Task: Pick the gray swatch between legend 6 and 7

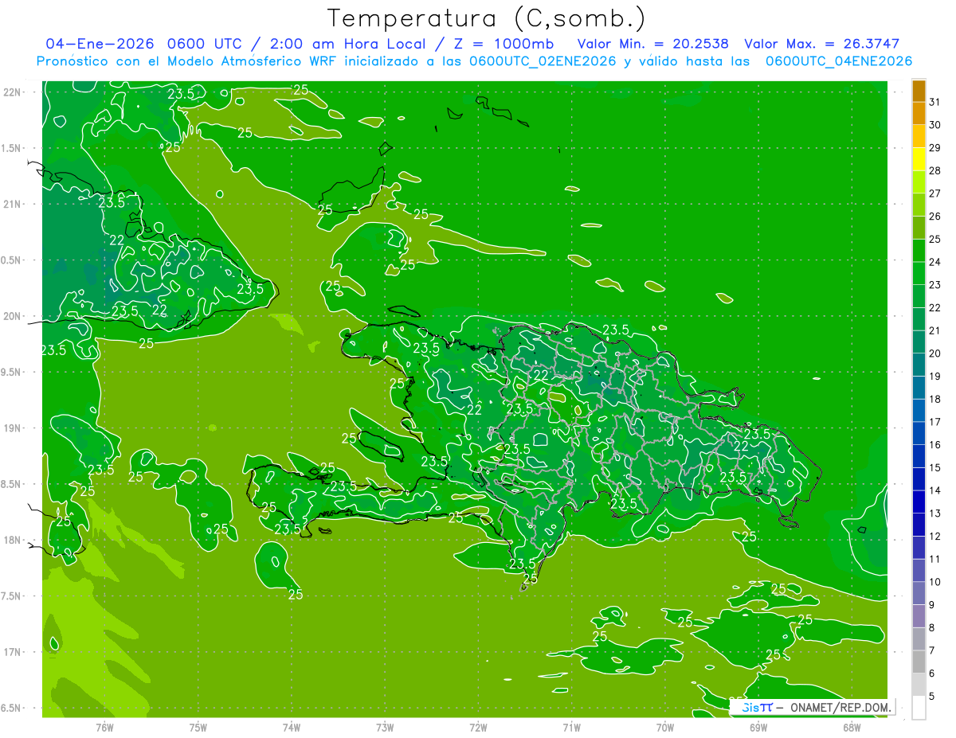Action: [x=919, y=662]
